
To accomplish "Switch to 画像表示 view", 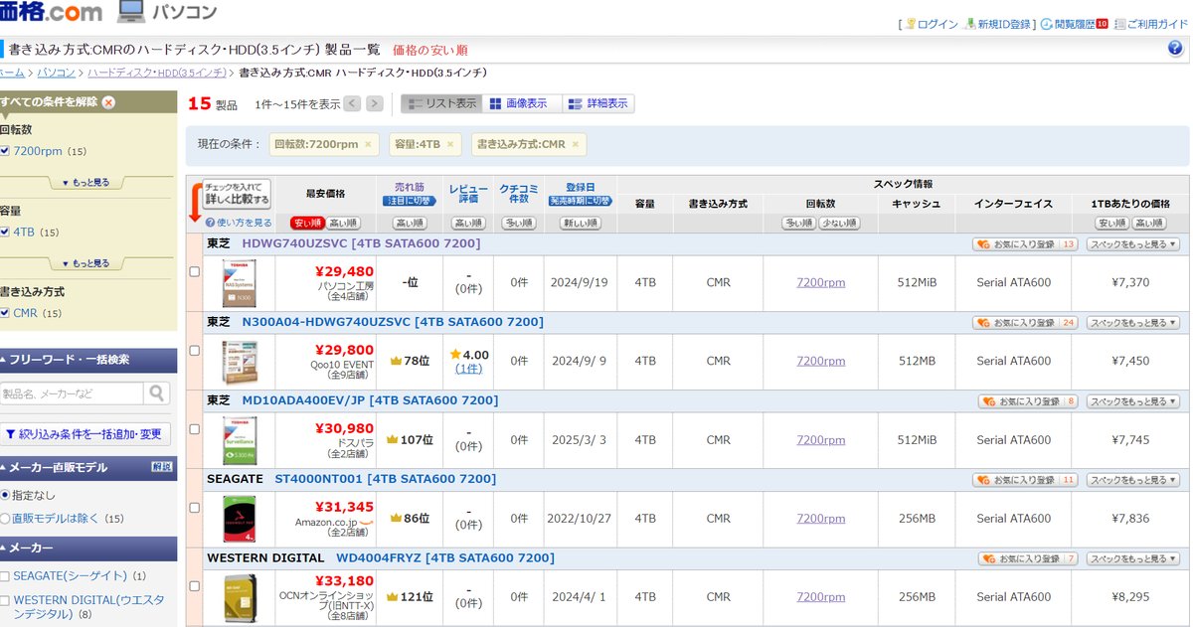I will click(x=523, y=103).
